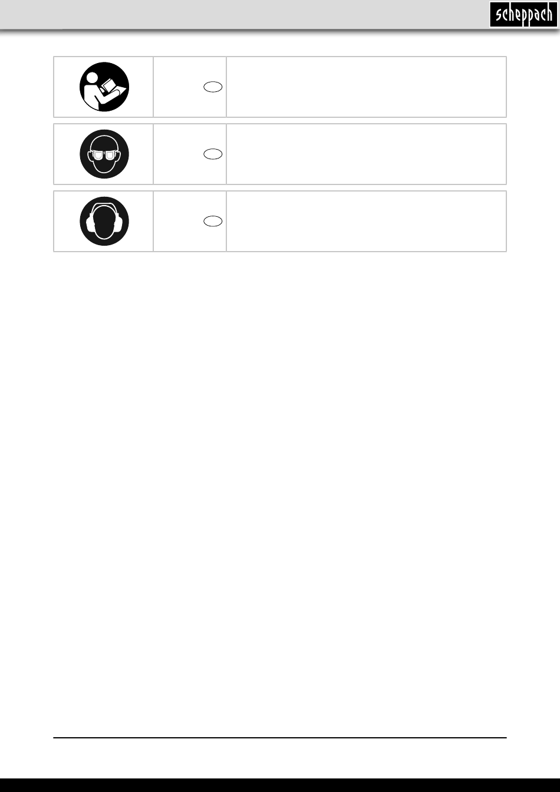This screenshot has height=792, width=560.
Task: Click the small oval in the ear protection row
Action: pyautogui.click(x=213, y=221)
